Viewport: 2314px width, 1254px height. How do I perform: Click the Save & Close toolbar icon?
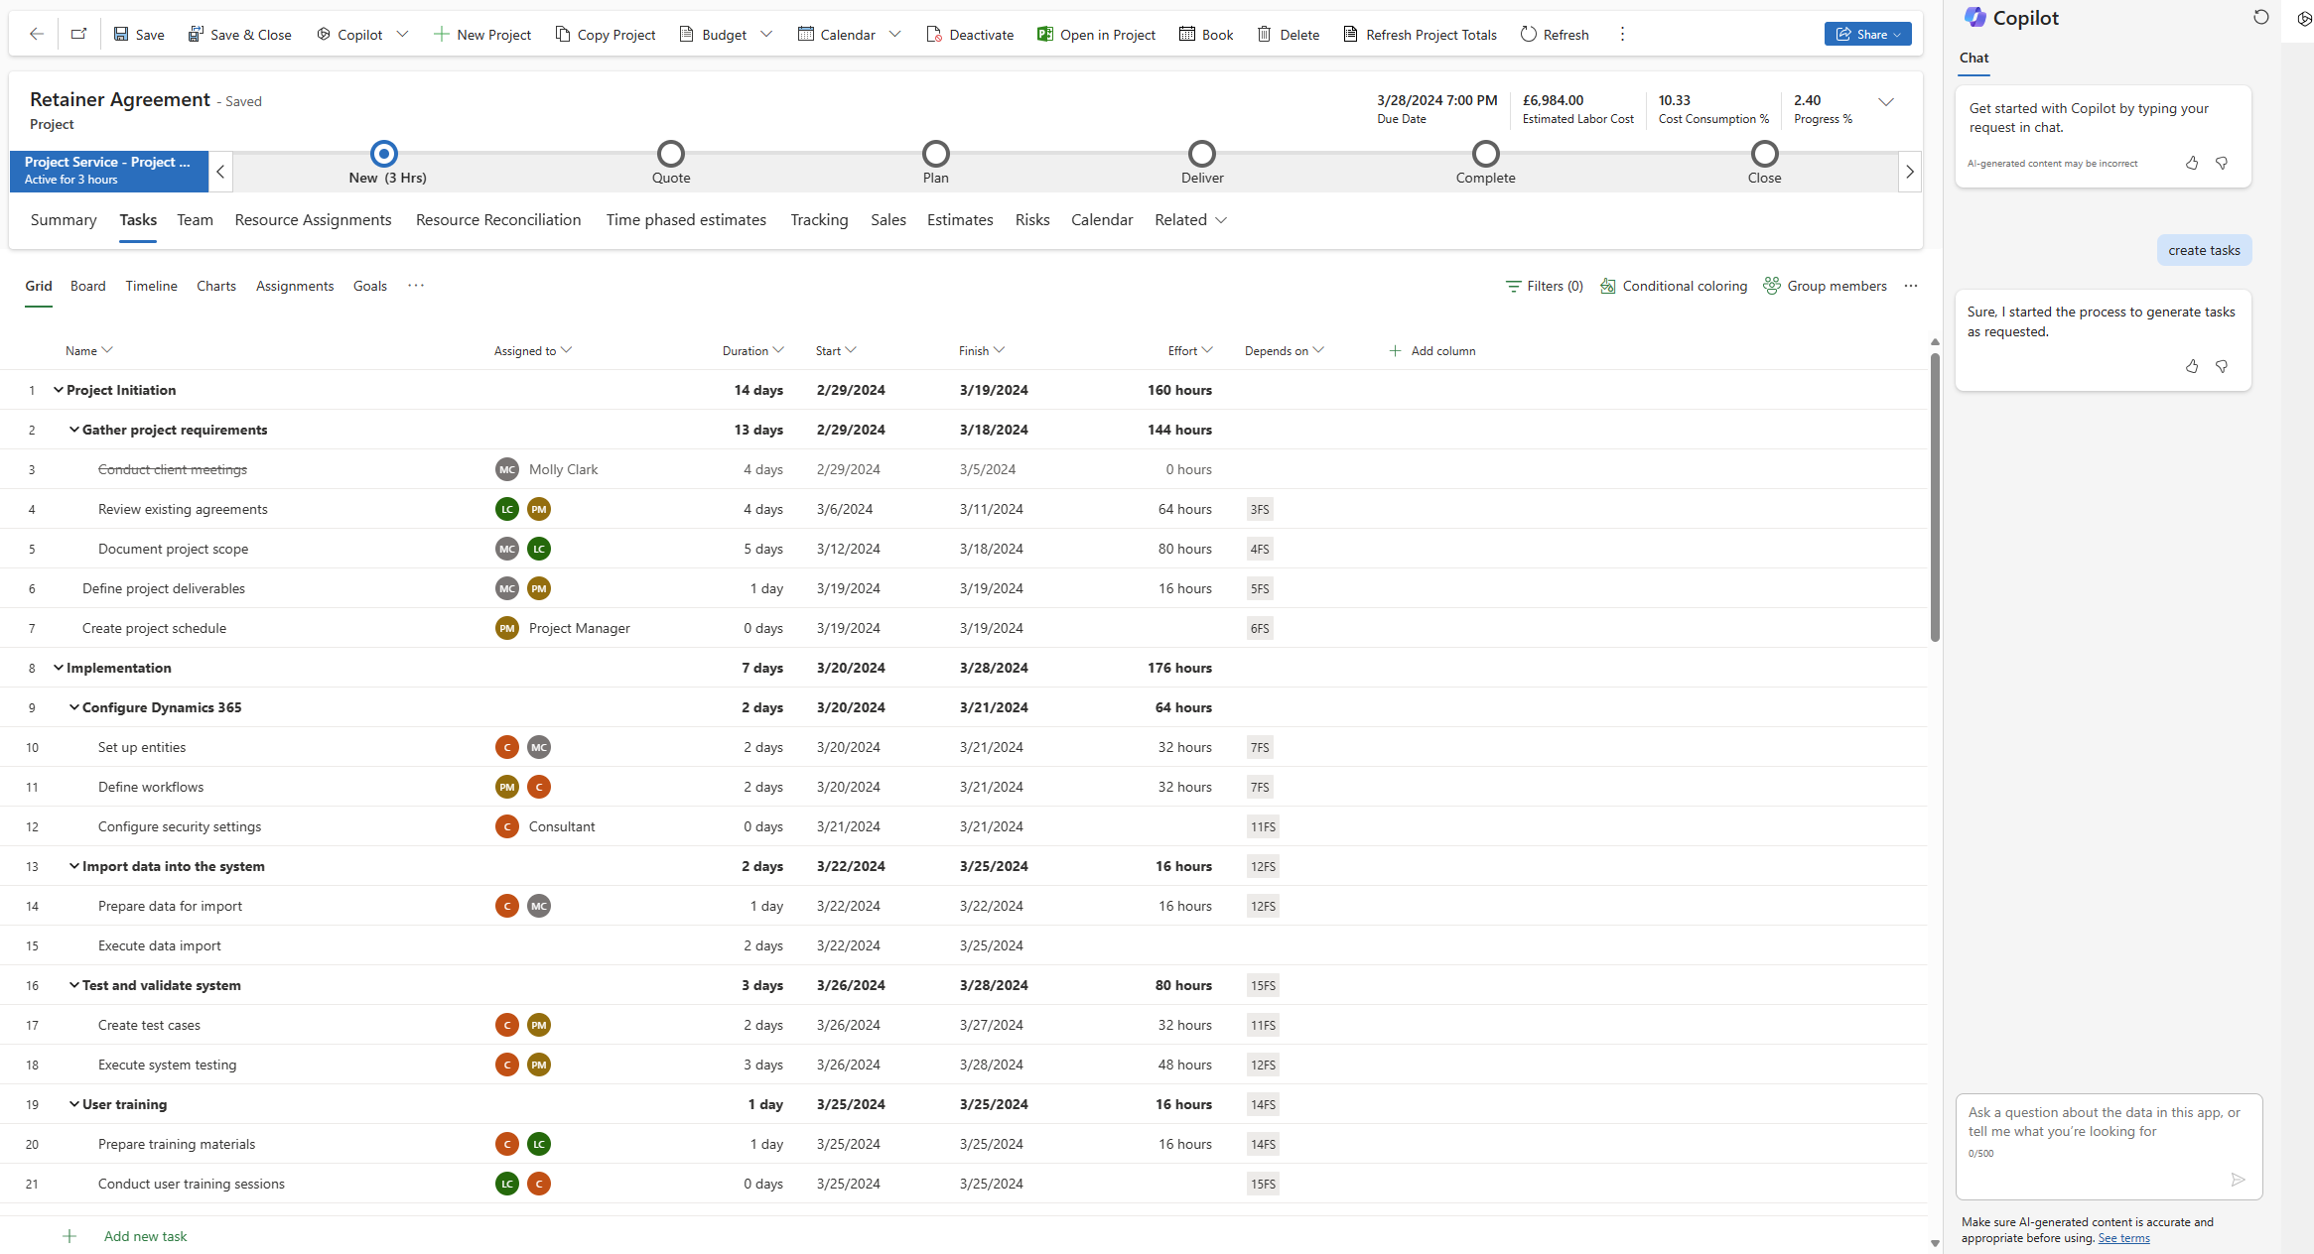[196, 34]
